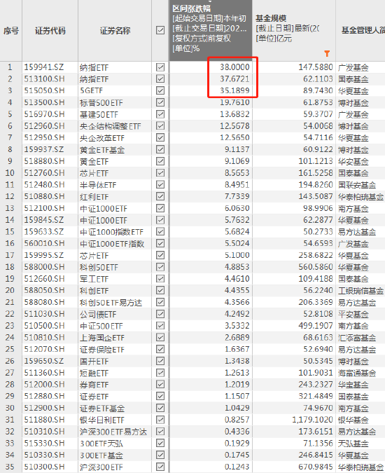This screenshot has height=473, width=385.
Task: Click manager 工银瑞信基金 cell
Action: (x=361, y=291)
